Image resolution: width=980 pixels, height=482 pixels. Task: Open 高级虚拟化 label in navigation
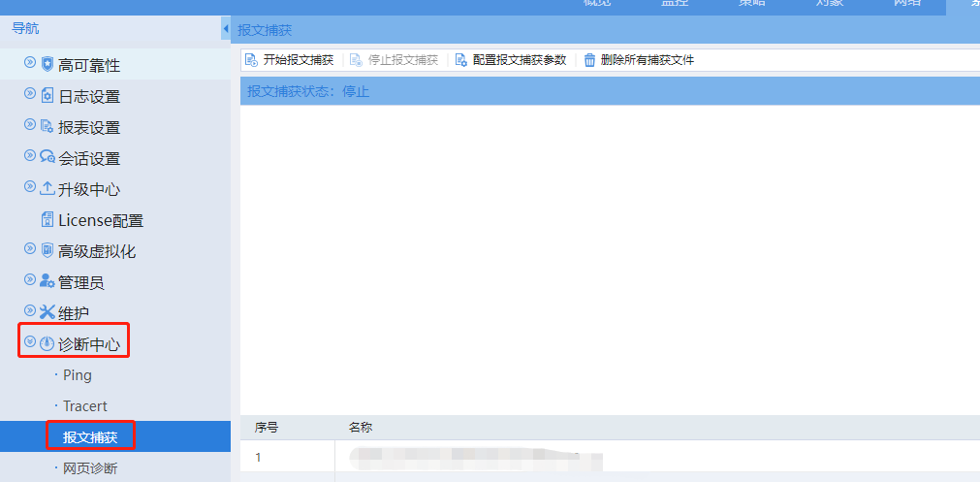(97, 252)
